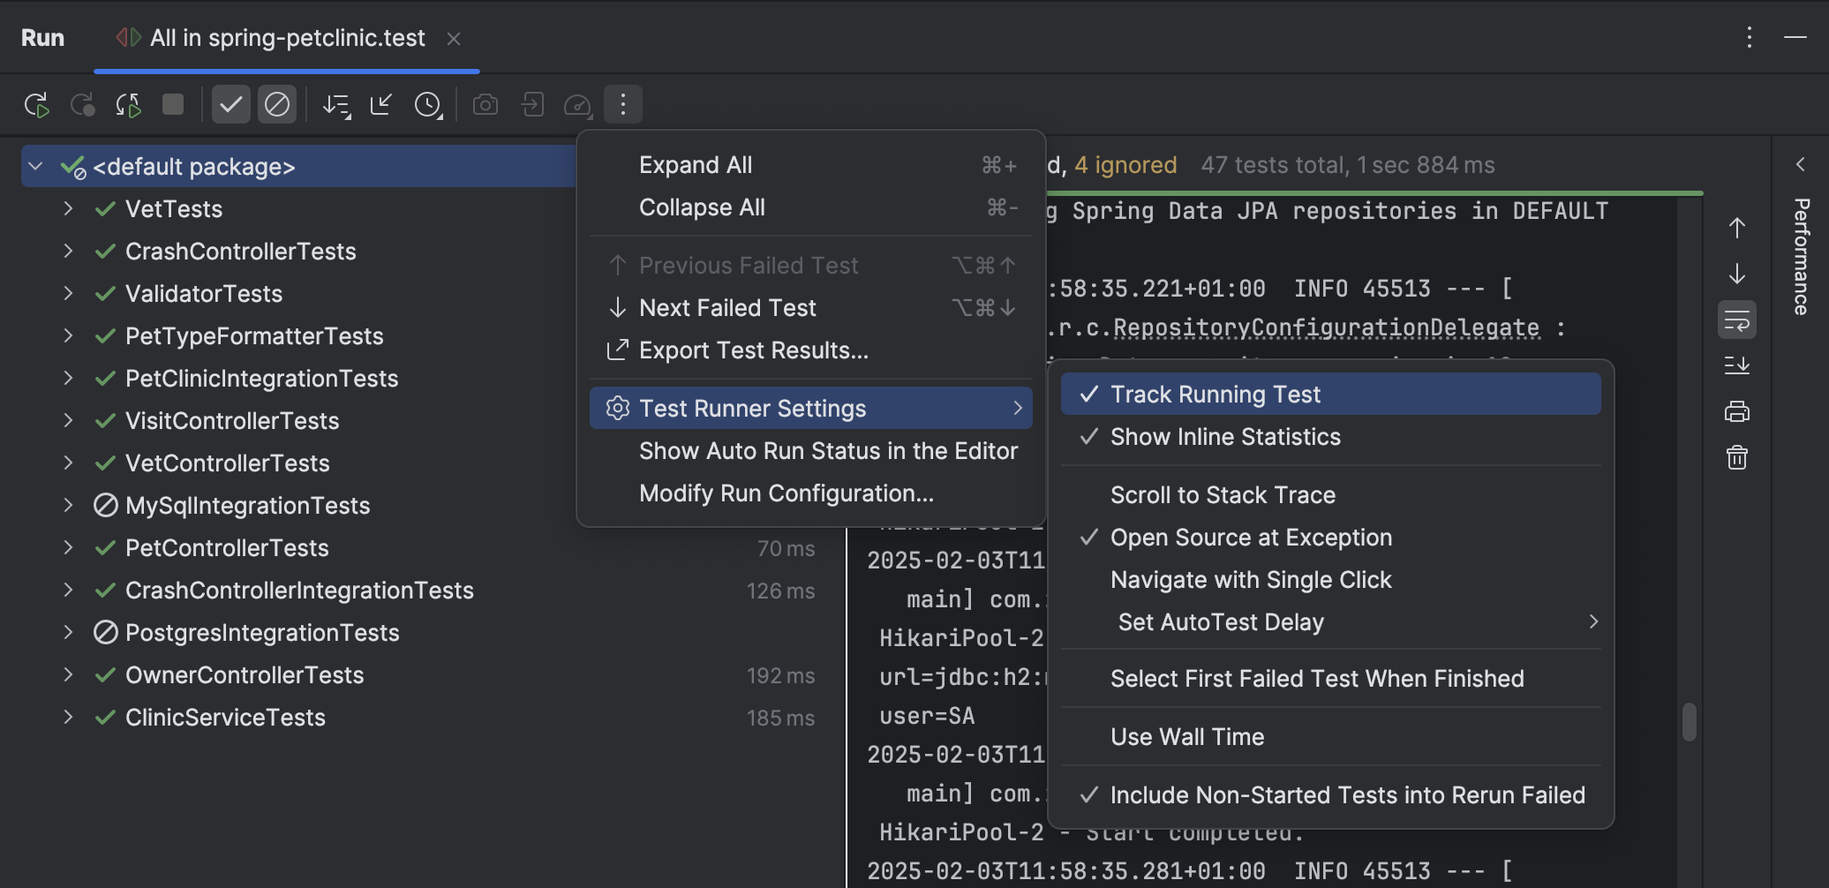Choose Export Test Results from the menu
The image size is (1829, 888).
(752, 350)
